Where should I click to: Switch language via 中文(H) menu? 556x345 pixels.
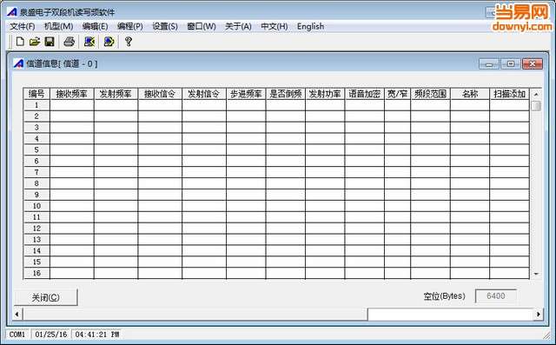(275, 27)
